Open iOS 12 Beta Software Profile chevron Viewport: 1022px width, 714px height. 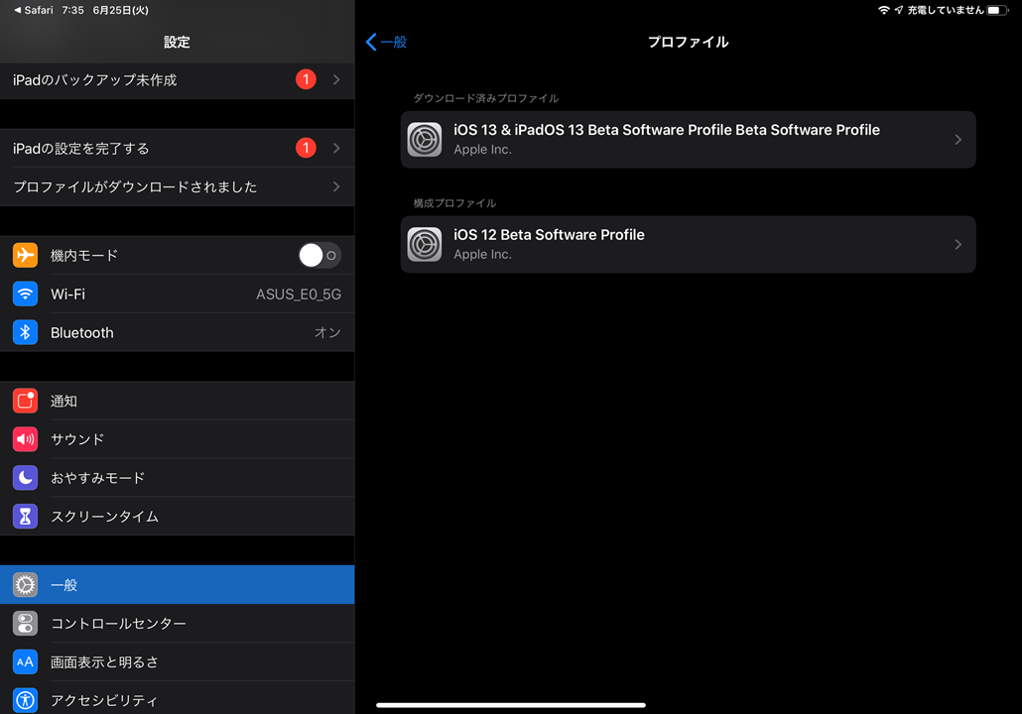[x=958, y=244]
